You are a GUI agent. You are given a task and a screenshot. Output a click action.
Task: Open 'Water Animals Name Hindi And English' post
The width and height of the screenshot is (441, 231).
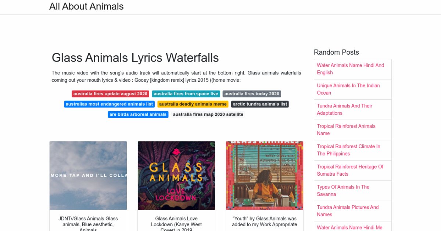point(350,69)
